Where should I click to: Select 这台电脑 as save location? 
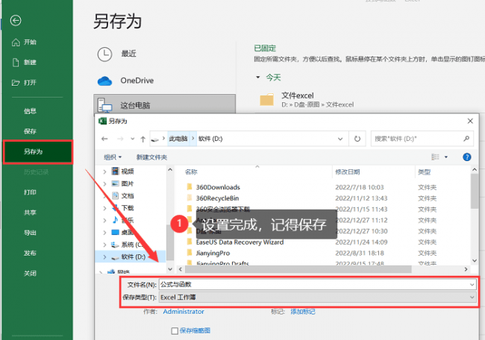coord(164,104)
